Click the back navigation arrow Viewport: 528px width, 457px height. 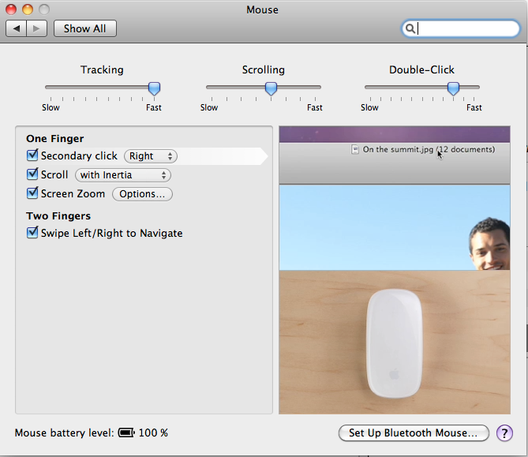tap(17, 28)
